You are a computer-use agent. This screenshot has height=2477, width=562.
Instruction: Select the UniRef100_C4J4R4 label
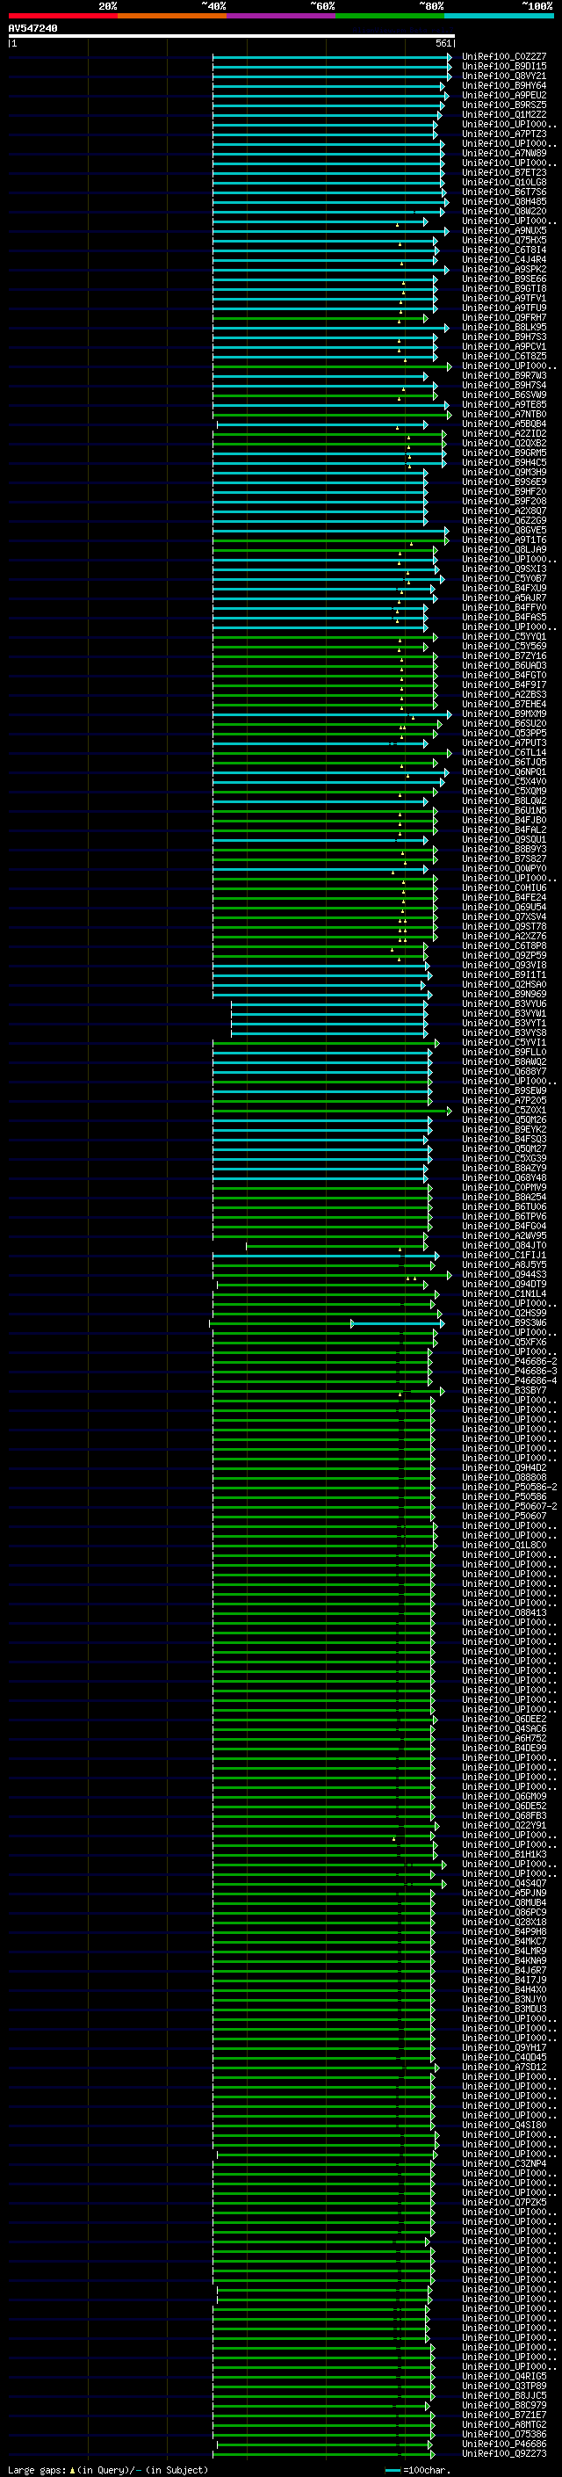[504, 259]
